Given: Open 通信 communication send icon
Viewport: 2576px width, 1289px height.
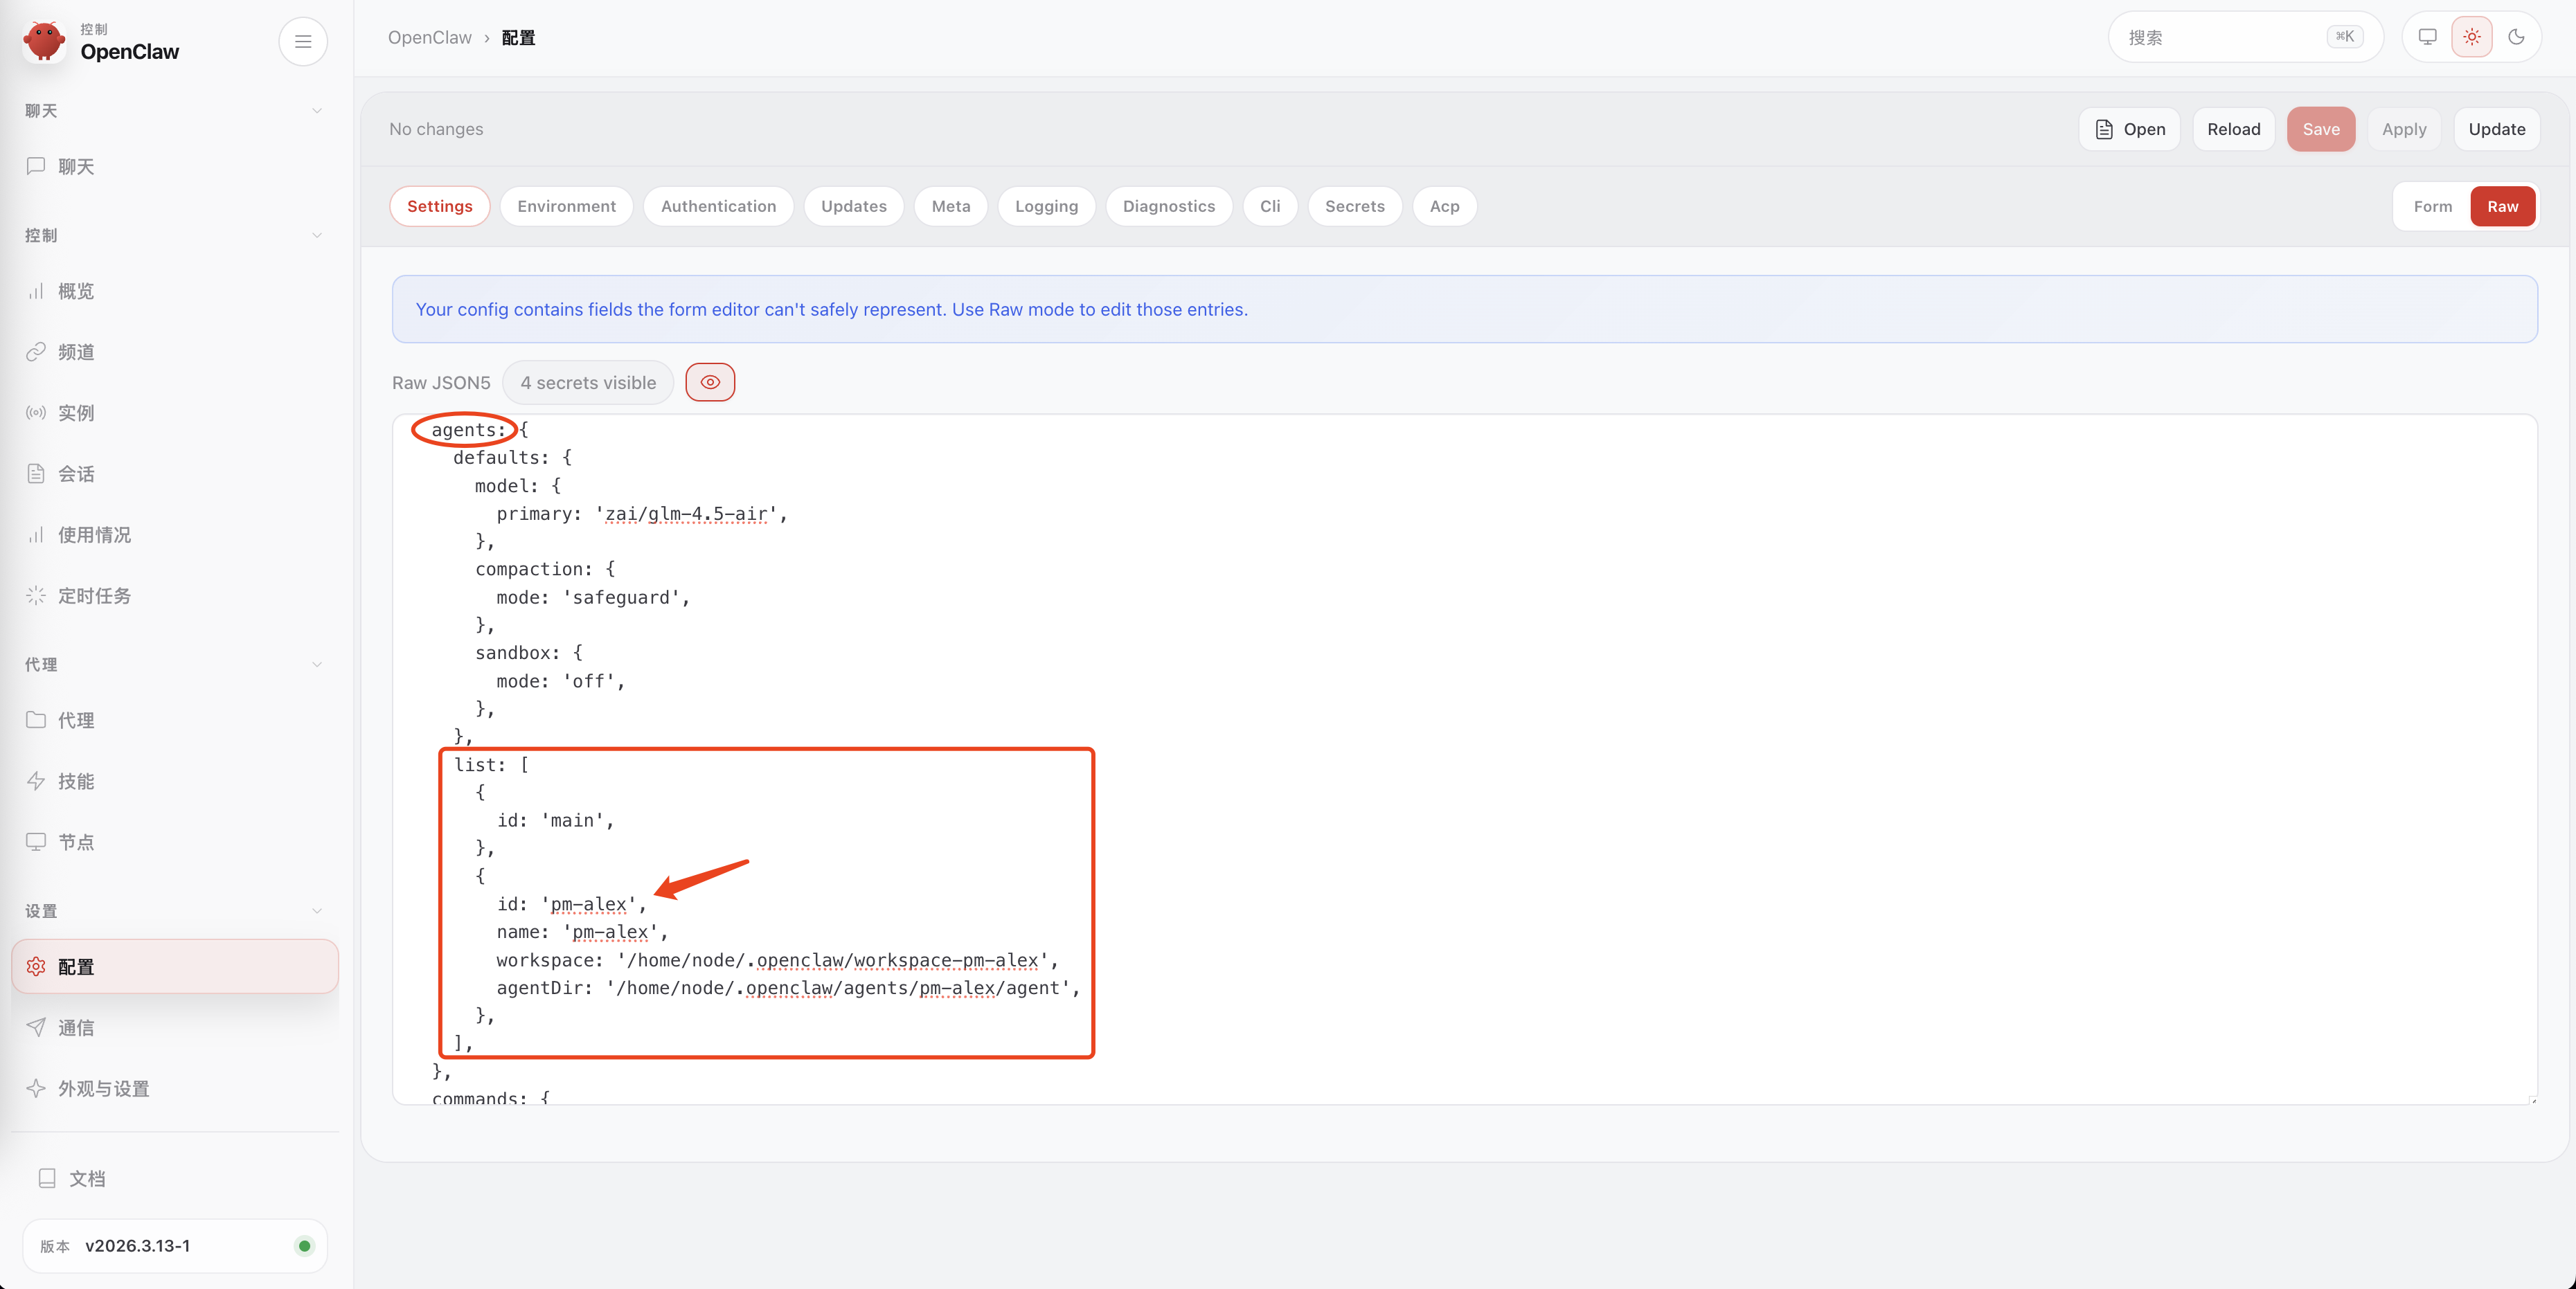Looking at the screenshot, I should (36, 1027).
